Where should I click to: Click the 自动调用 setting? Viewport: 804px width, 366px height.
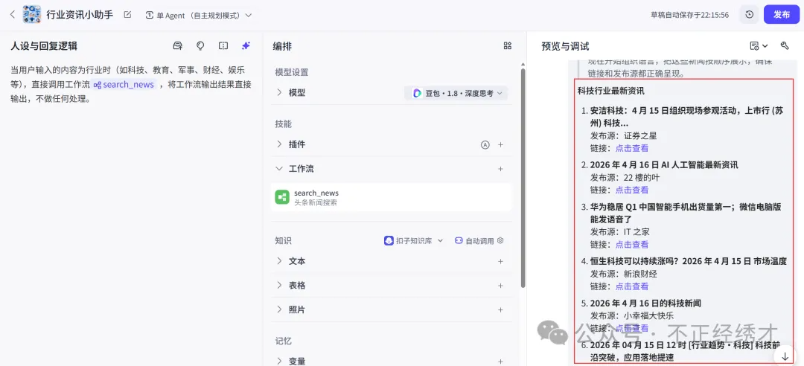point(474,240)
